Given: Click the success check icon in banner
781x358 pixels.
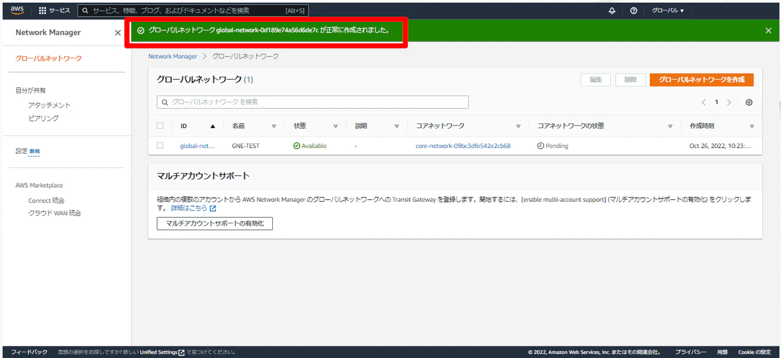Looking at the screenshot, I should (x=141, y=31).
